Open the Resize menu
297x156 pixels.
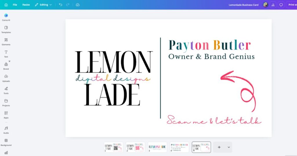pyautogui.click(x=26, y=5)
